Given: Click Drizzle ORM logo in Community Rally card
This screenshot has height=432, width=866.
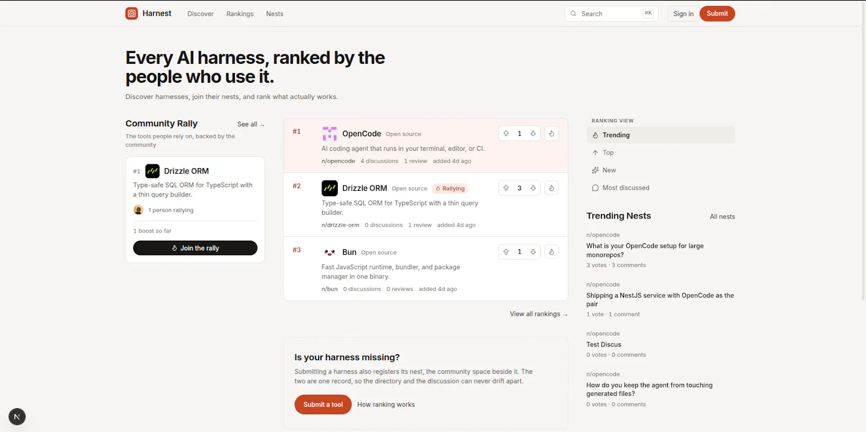Looking at the screenshot, I should tap(153, 171).
